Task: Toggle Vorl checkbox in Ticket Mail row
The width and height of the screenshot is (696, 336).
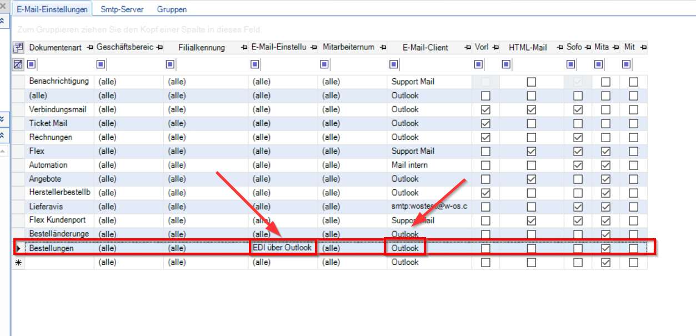Action: coord(485,123)
